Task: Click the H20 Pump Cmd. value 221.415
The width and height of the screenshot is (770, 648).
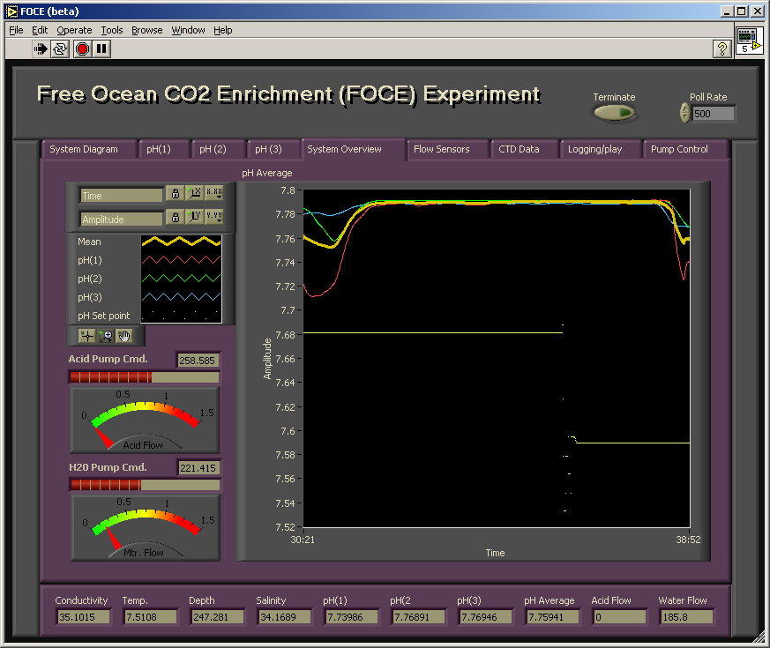Action: pos(198,468)
